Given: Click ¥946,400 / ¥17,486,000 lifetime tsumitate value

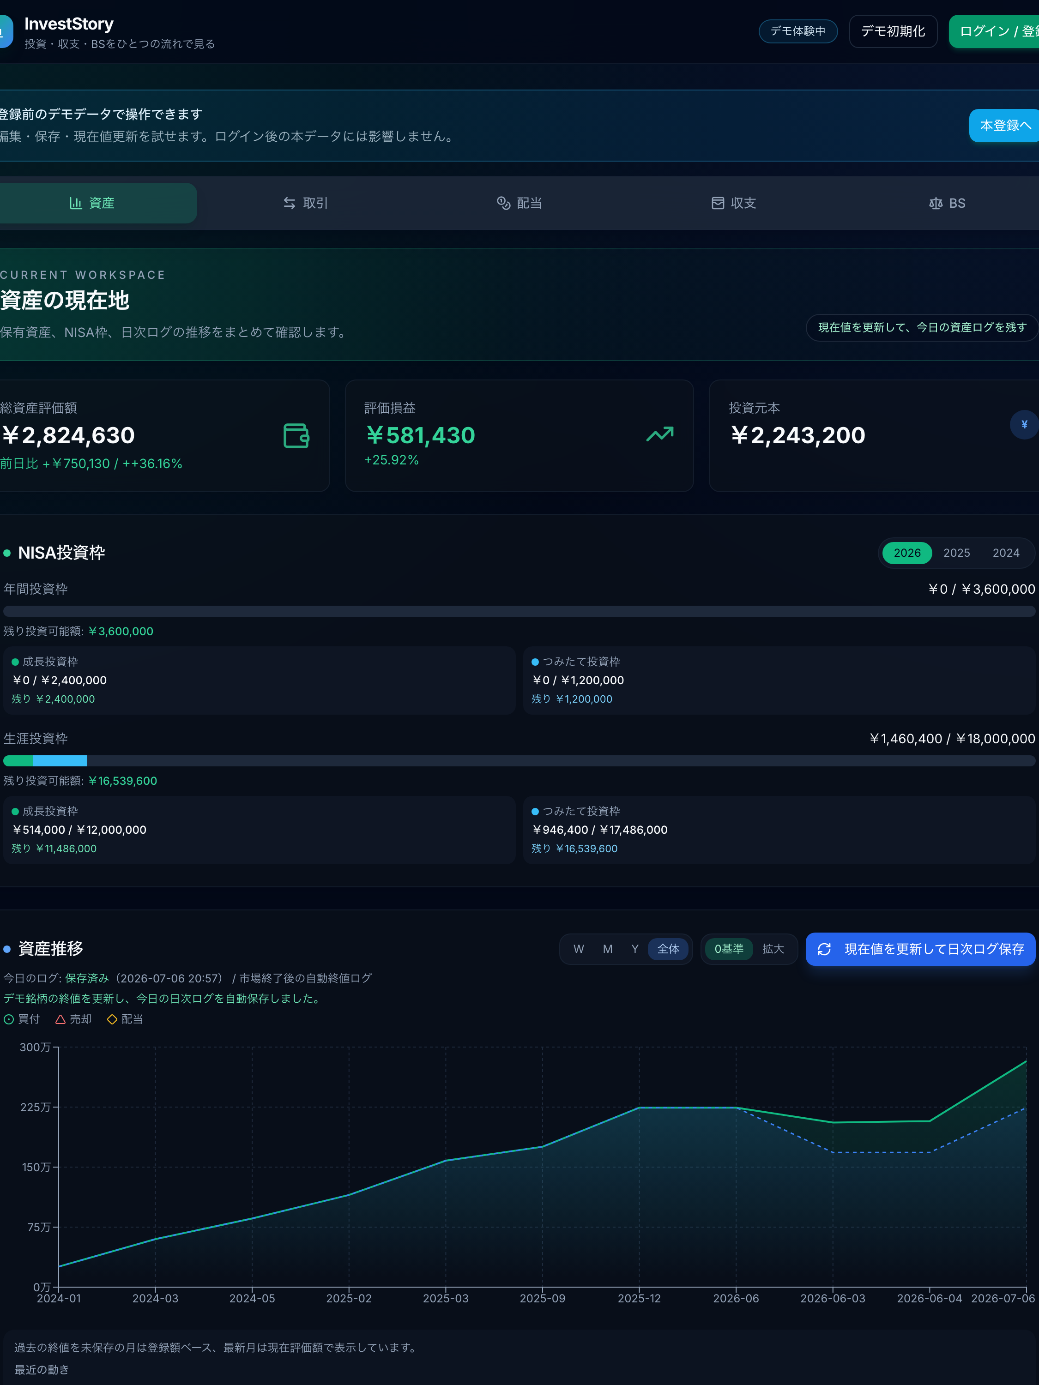Looking at the screenshot, I should (599, 830).
